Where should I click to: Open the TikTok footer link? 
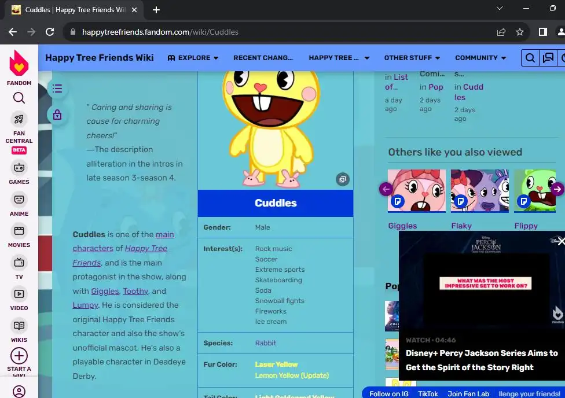[428, 394]
